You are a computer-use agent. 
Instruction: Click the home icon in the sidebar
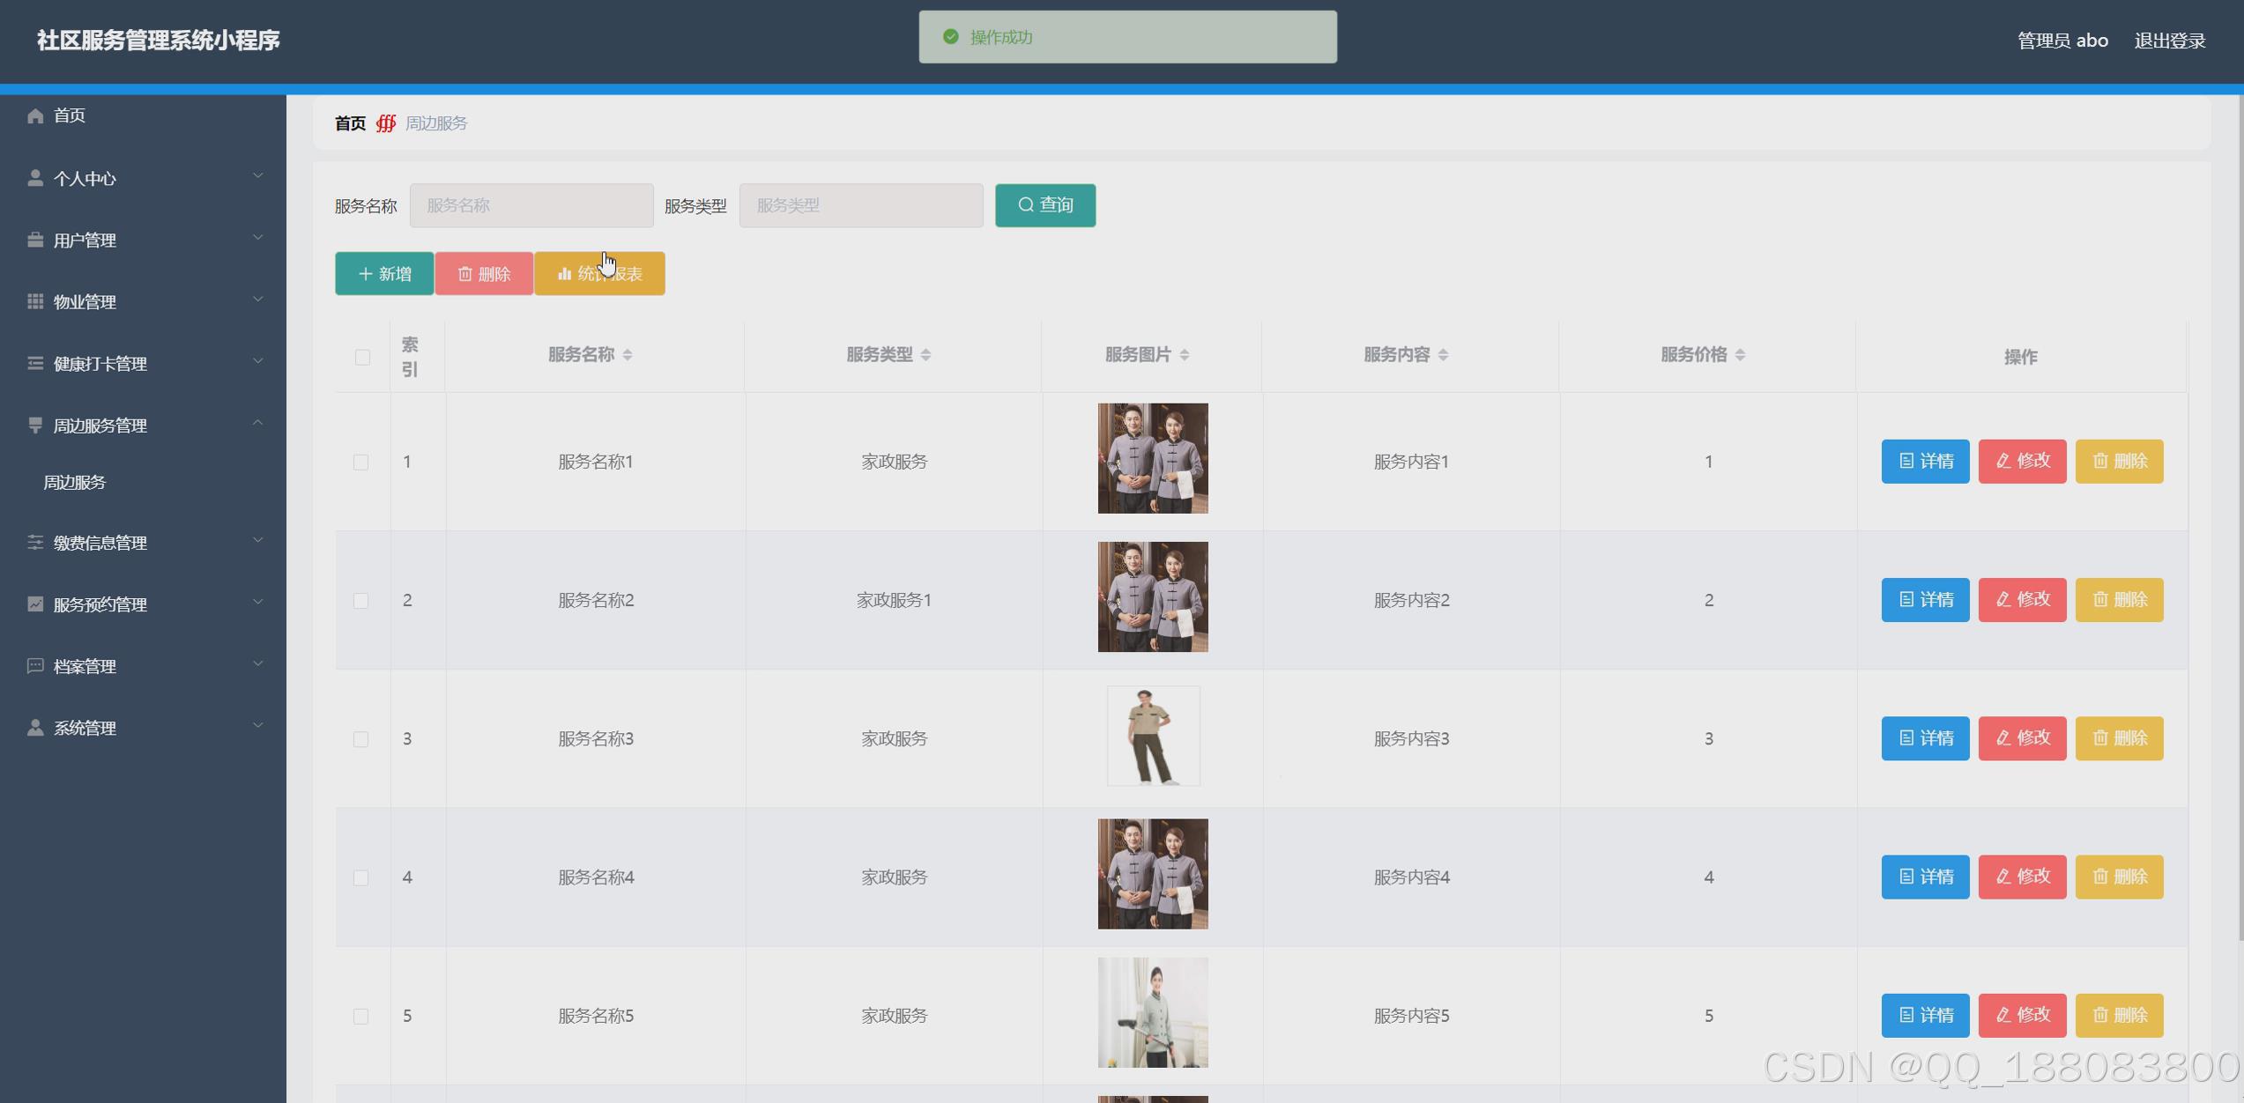point(35,115)
